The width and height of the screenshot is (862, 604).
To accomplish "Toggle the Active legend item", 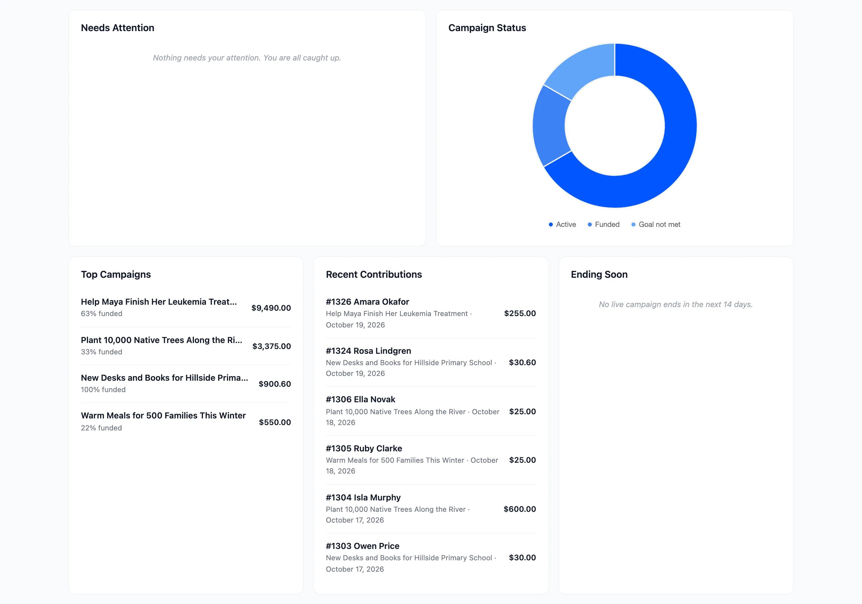I will pyautogui.click(x=562, y=224).
